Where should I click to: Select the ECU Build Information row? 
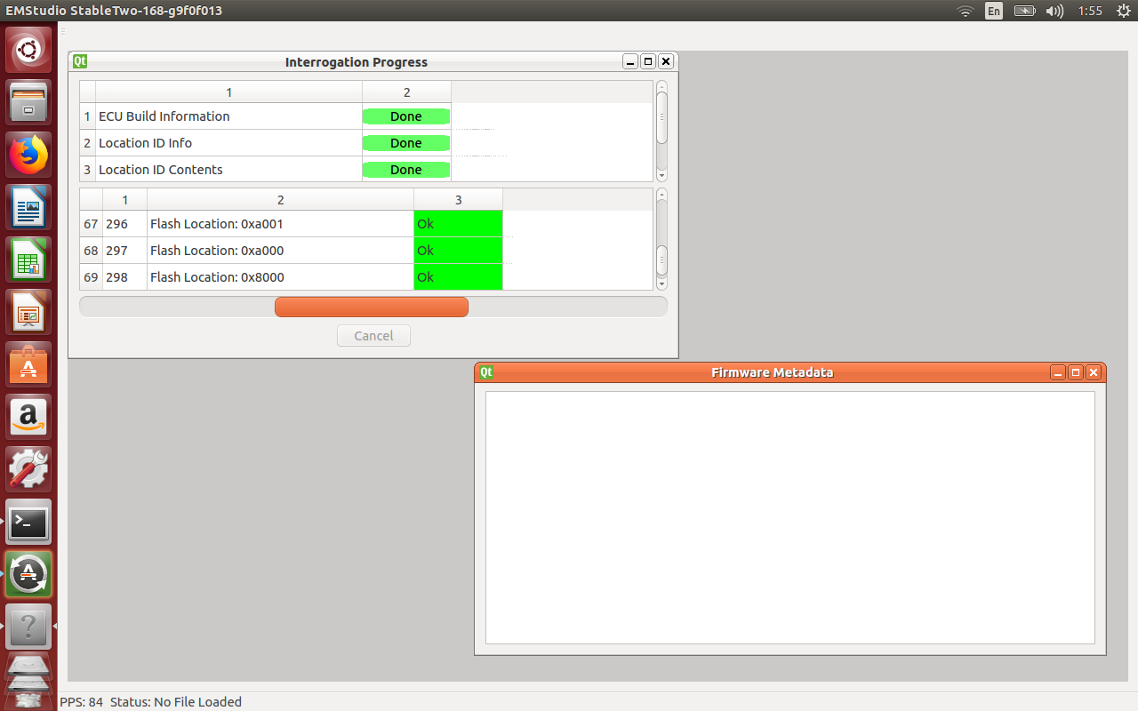point(164,116)
